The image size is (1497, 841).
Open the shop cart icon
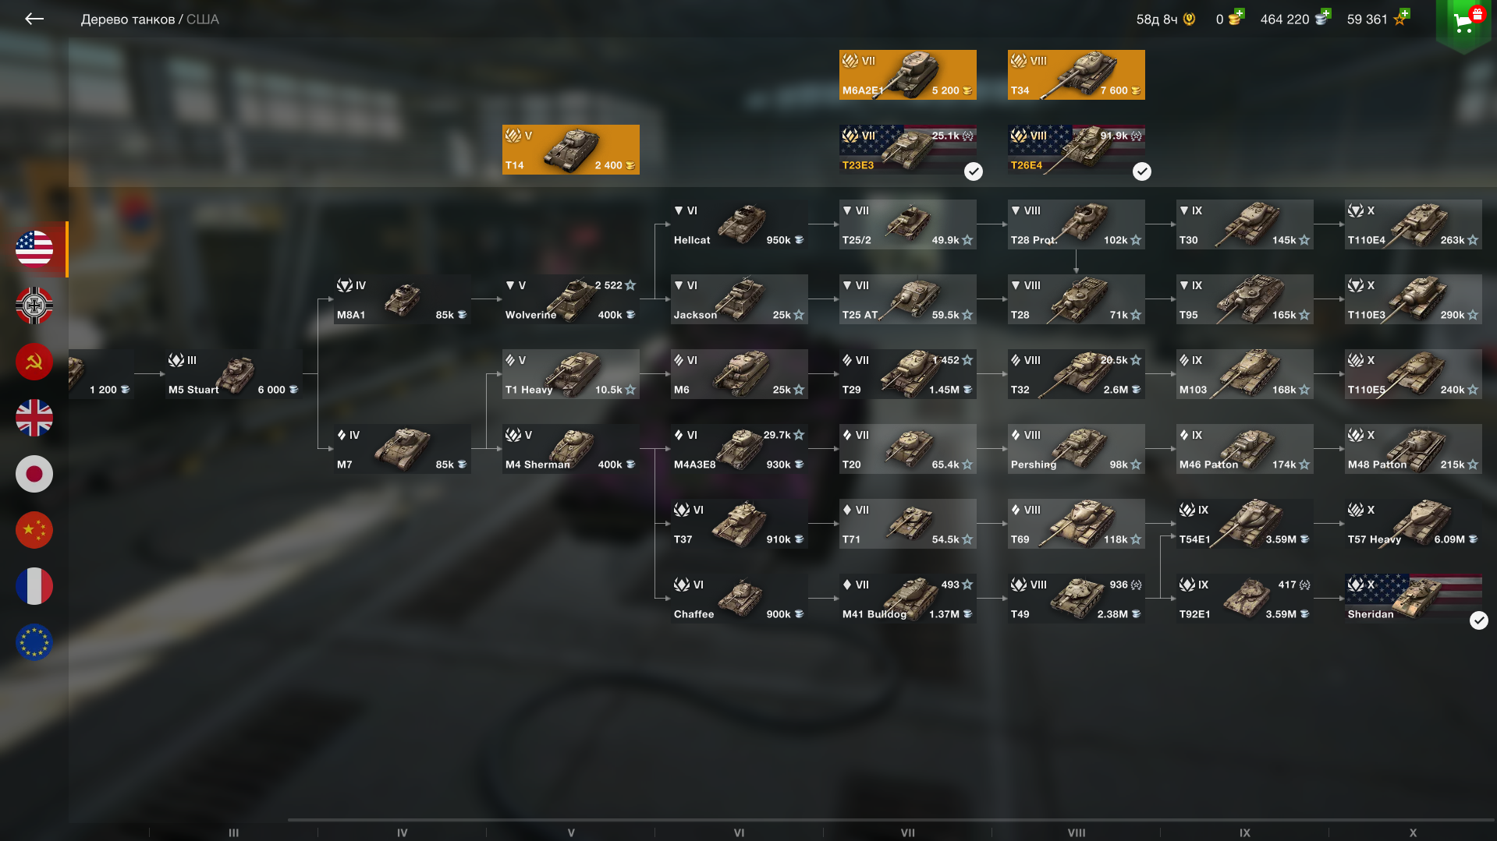pos(1463,22)
